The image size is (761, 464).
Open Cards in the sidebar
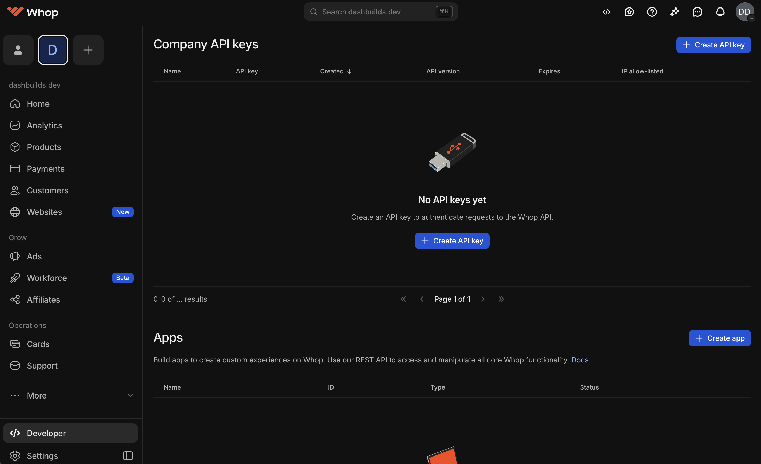[70, 344]
